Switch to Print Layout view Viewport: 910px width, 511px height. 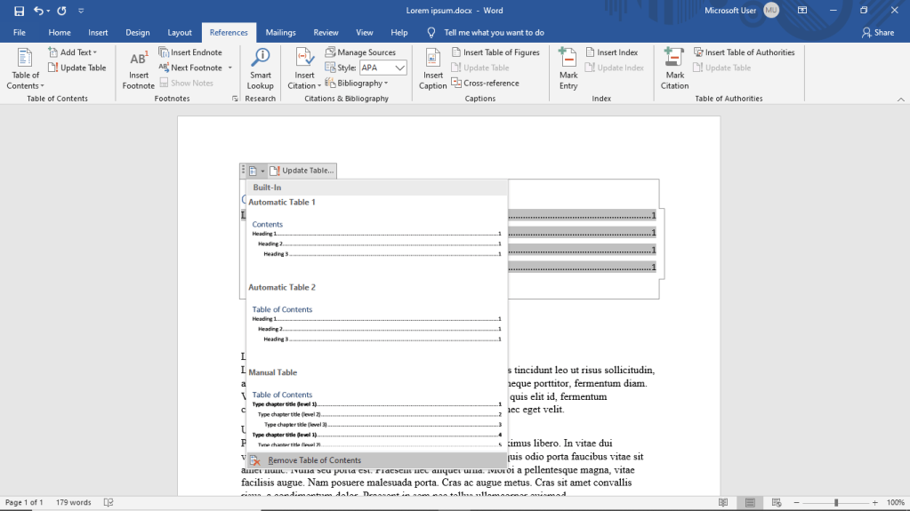click(750, 502)
